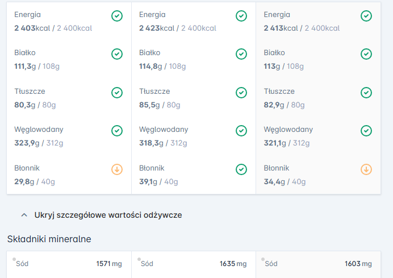
Task: Click the orange down-arrow for Błonnik 34,4g
Action: click(x=366, y=169)
